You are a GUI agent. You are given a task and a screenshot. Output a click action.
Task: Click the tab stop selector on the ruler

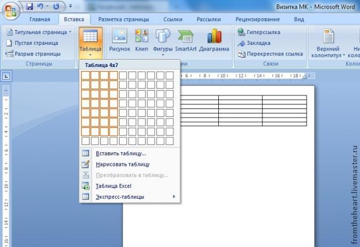tap(6, 76)
